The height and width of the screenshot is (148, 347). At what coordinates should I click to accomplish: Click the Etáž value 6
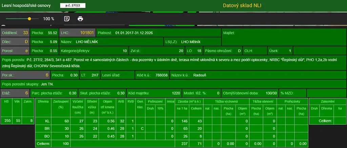pos(26,93)
